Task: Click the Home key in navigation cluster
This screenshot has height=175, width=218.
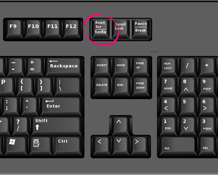Action: [x=121, y=67]
